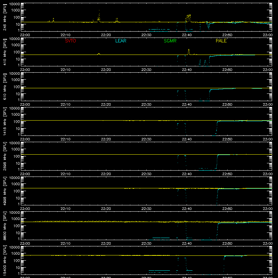The height and width of the screenshot is (278, 278).
Task: Click the 22:30 tick under the 245 MHz plot
Action: tap(146, 35)
